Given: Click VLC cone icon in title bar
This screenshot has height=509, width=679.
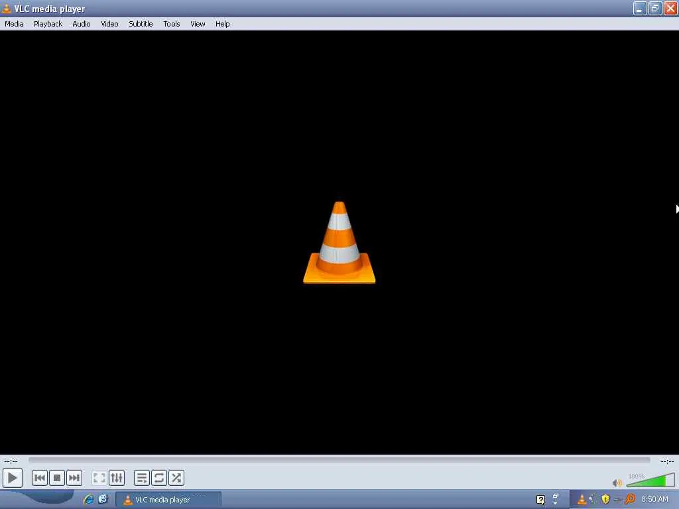Looking at the screenshot, I should coord(6,8).
